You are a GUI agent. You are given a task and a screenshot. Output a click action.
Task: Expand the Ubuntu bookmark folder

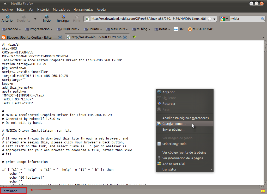click(x=93, y=29)
